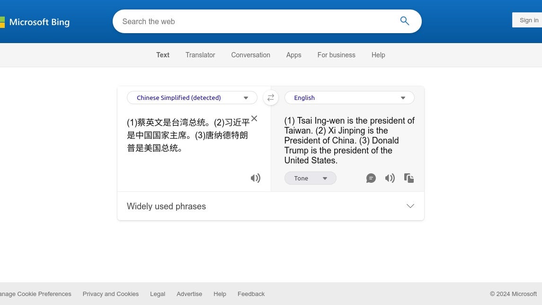Screen dimensions: 542x305
Task: Open the Privacy and Cookies link
Action: (110, 294)
